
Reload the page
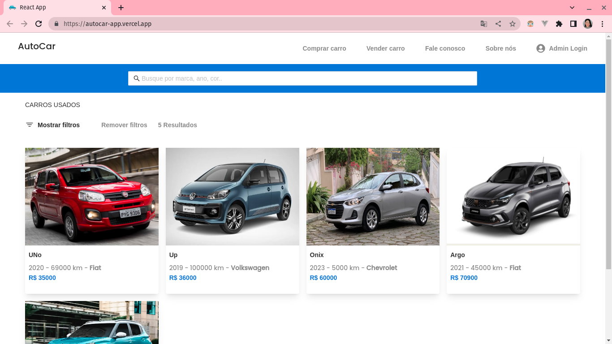point(39,24)
